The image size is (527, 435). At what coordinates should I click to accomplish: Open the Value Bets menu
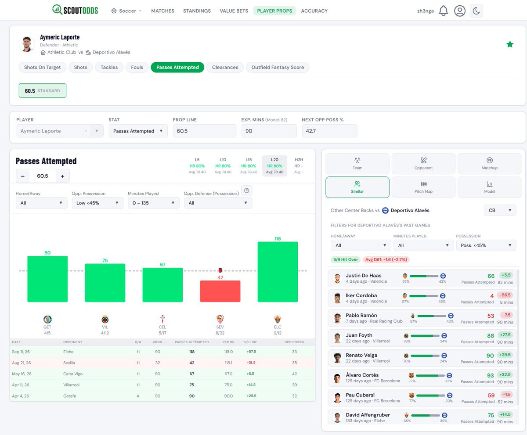click(x=234, y=11)
